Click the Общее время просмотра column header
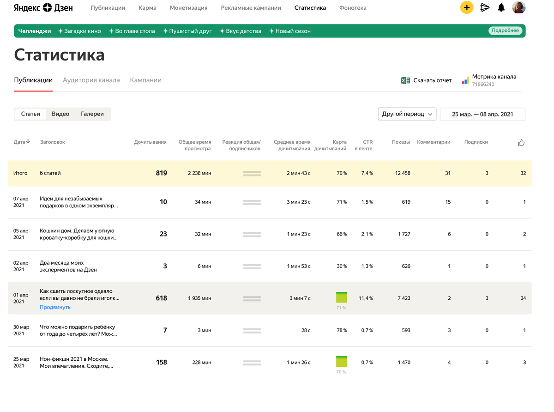Viewport: 554px width, 412px height. pyautogui.click(x=195, y=145)
